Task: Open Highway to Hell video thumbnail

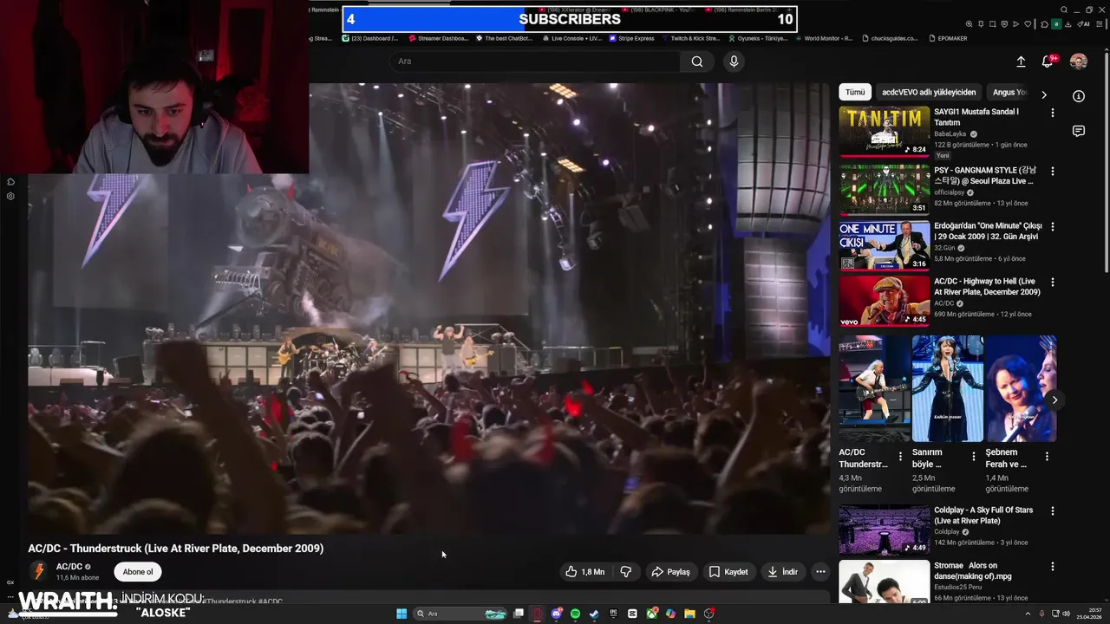Action: point(884,300)
